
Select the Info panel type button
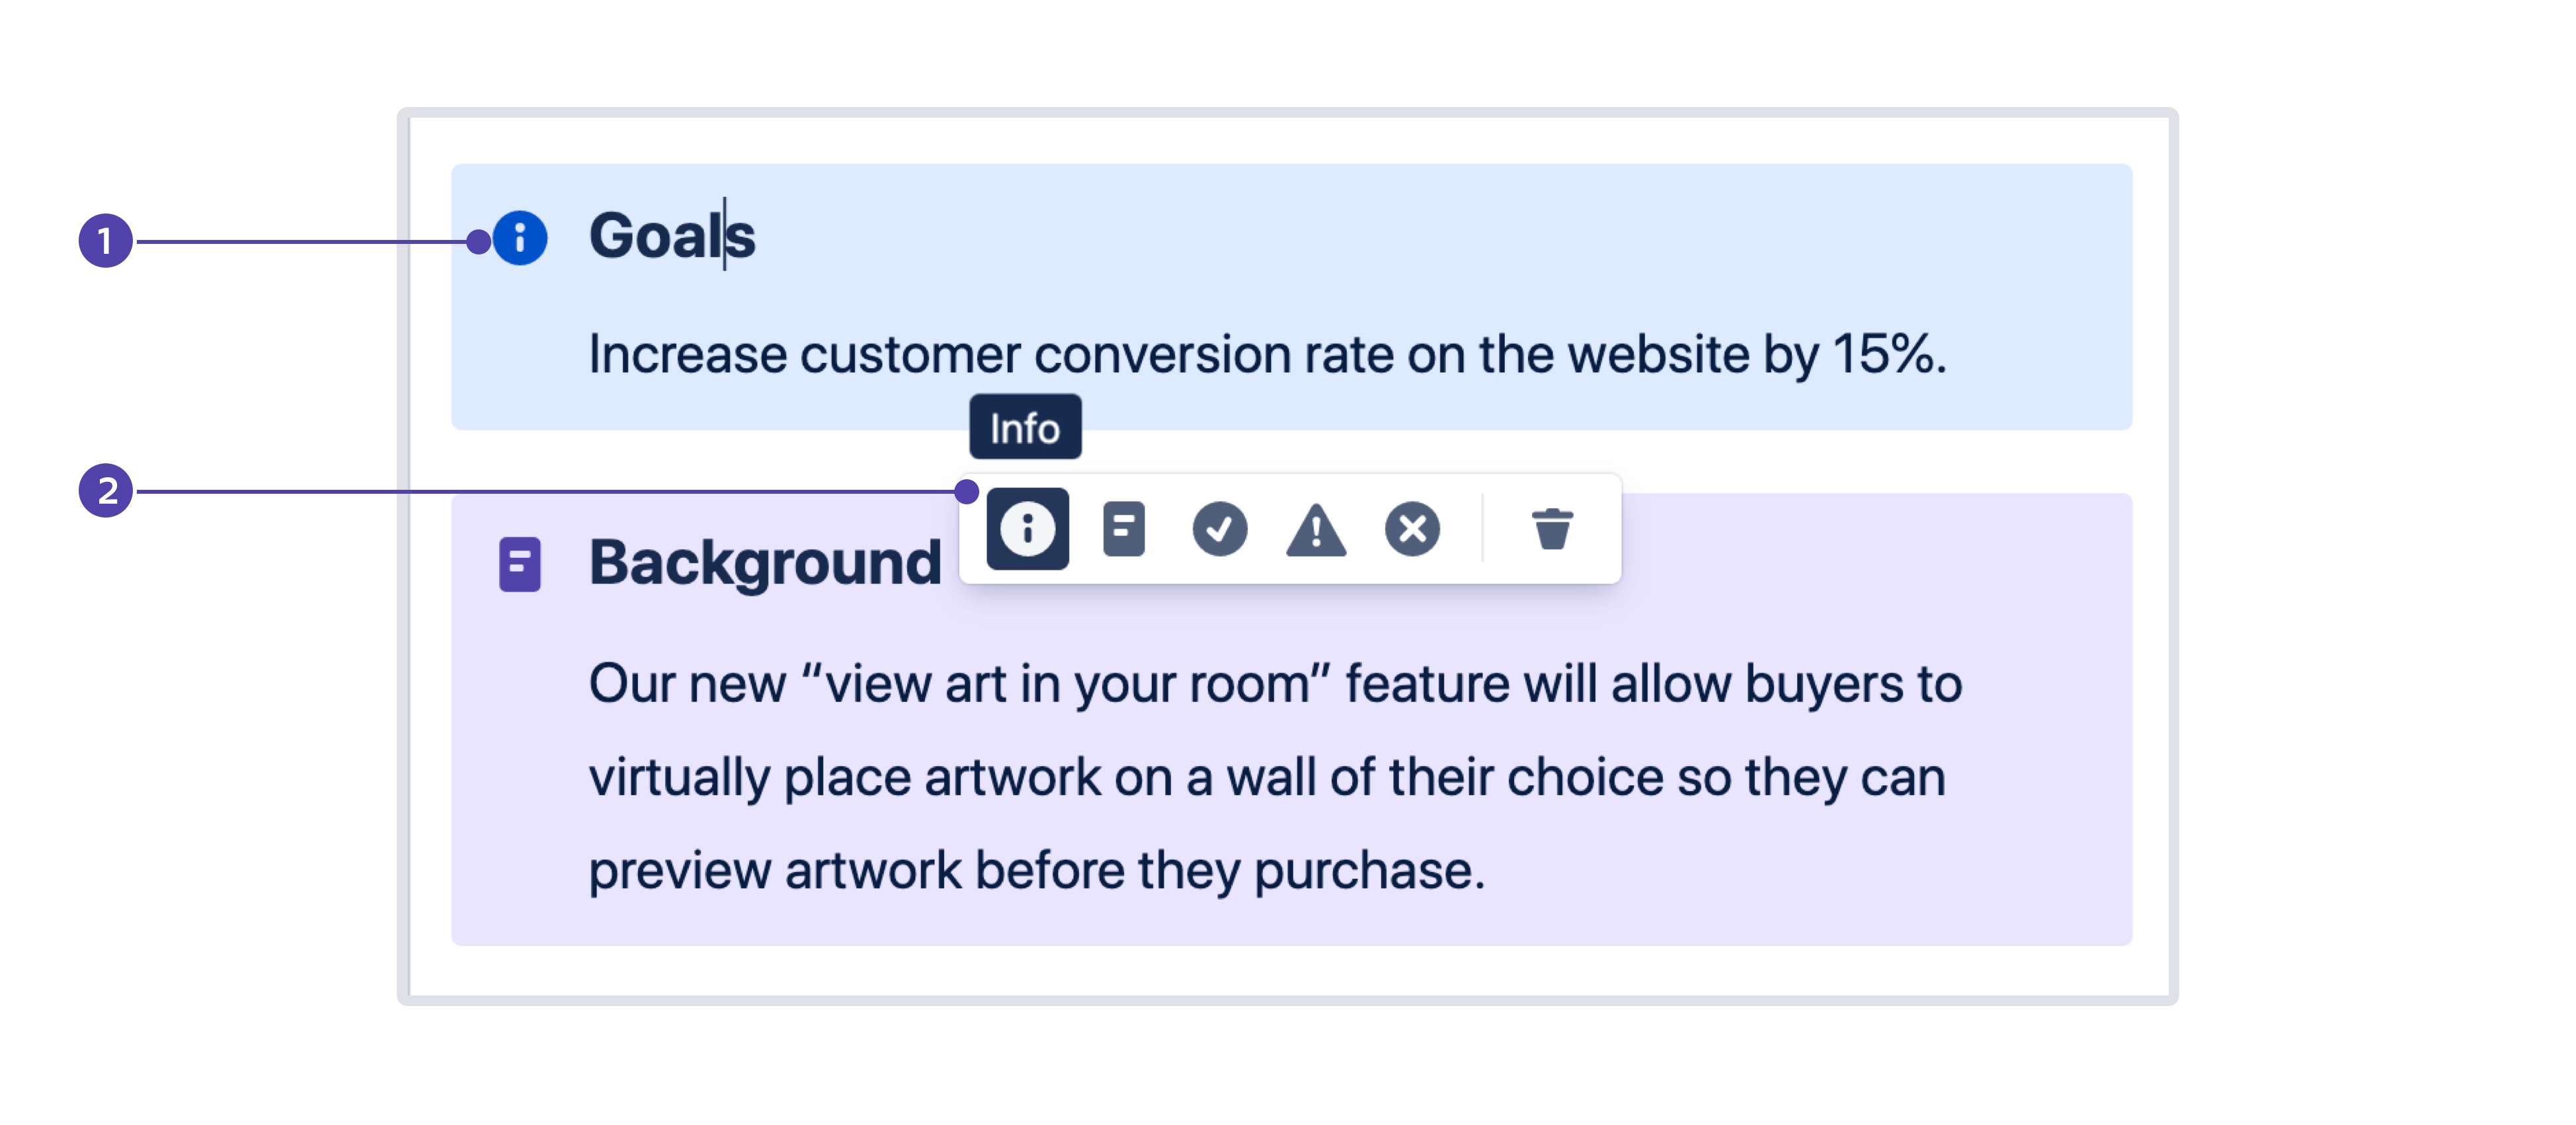click(x=1027, y=529)
